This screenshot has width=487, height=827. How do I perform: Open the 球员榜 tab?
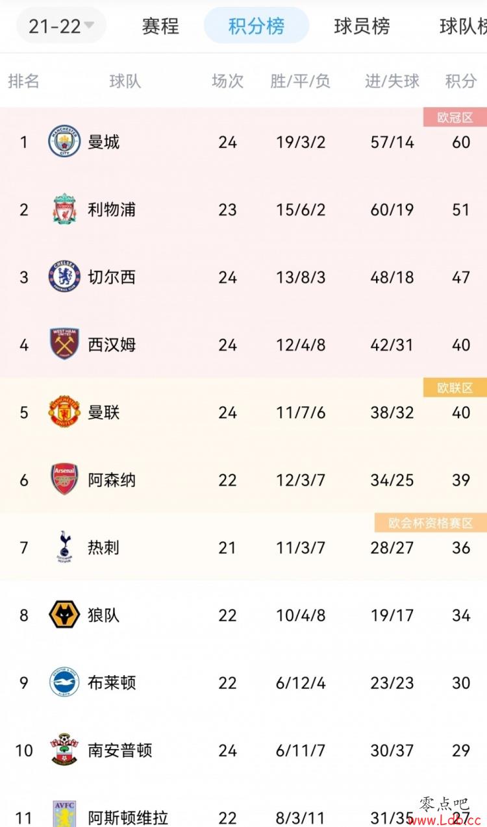(x=362, y=26)
